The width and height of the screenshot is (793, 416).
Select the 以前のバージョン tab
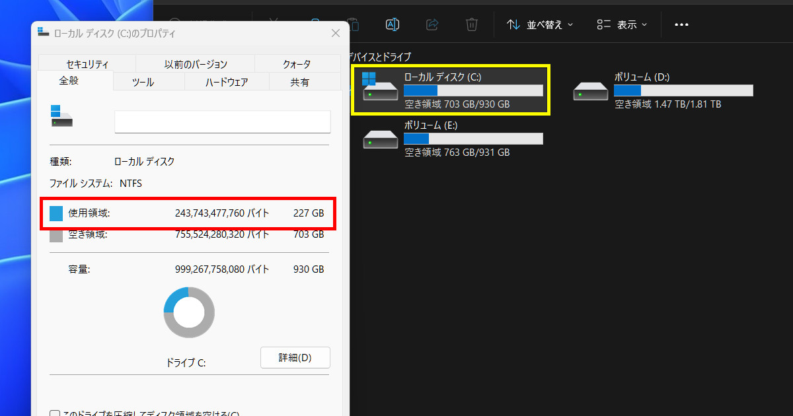pyautogui.click(x=195, y=64)
